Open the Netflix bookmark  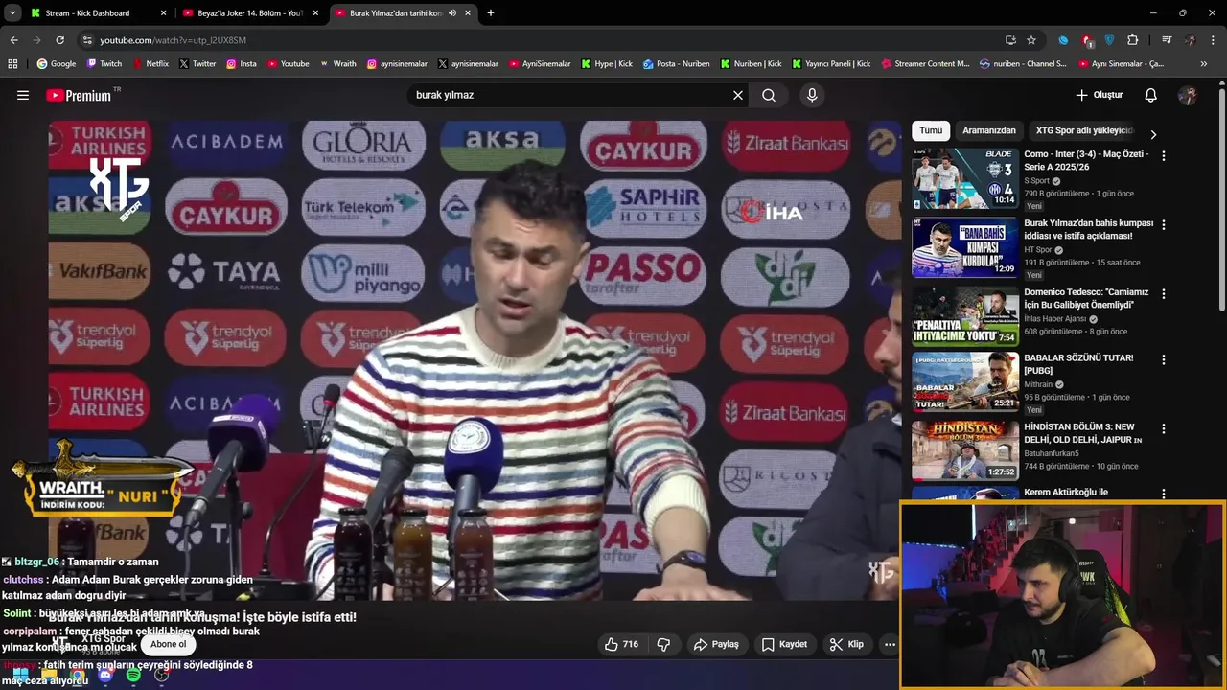(x=150, y=64)
